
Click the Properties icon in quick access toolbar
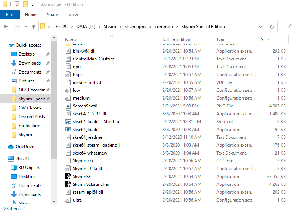(17, 4)
